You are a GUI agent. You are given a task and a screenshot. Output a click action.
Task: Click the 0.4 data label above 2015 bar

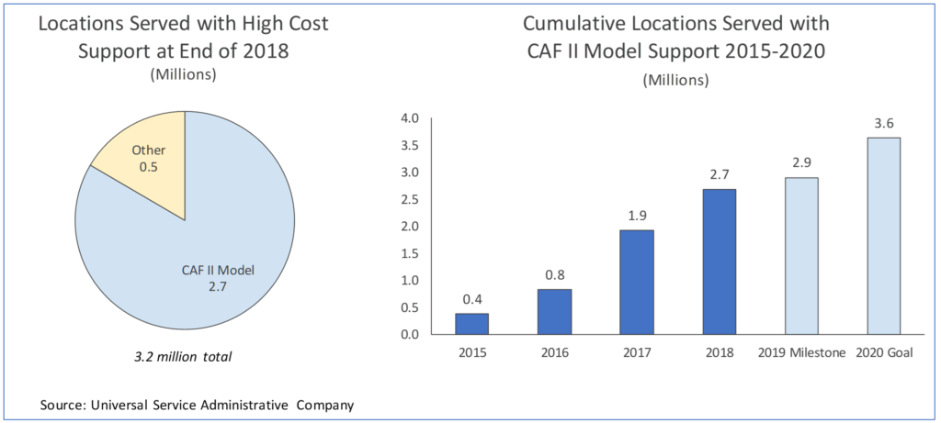472,298
